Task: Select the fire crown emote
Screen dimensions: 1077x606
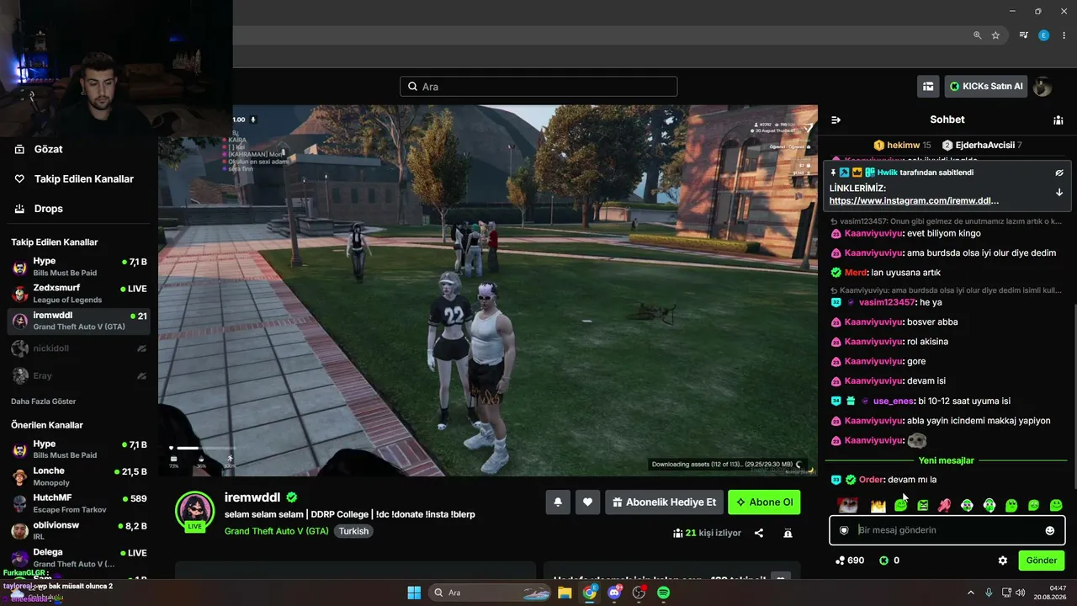Action: (x=878, y=505)
